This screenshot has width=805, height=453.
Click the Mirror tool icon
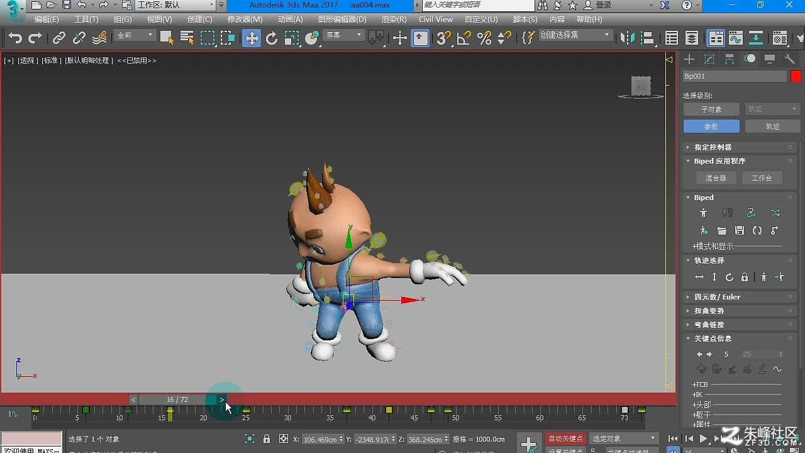click(628, 38)
